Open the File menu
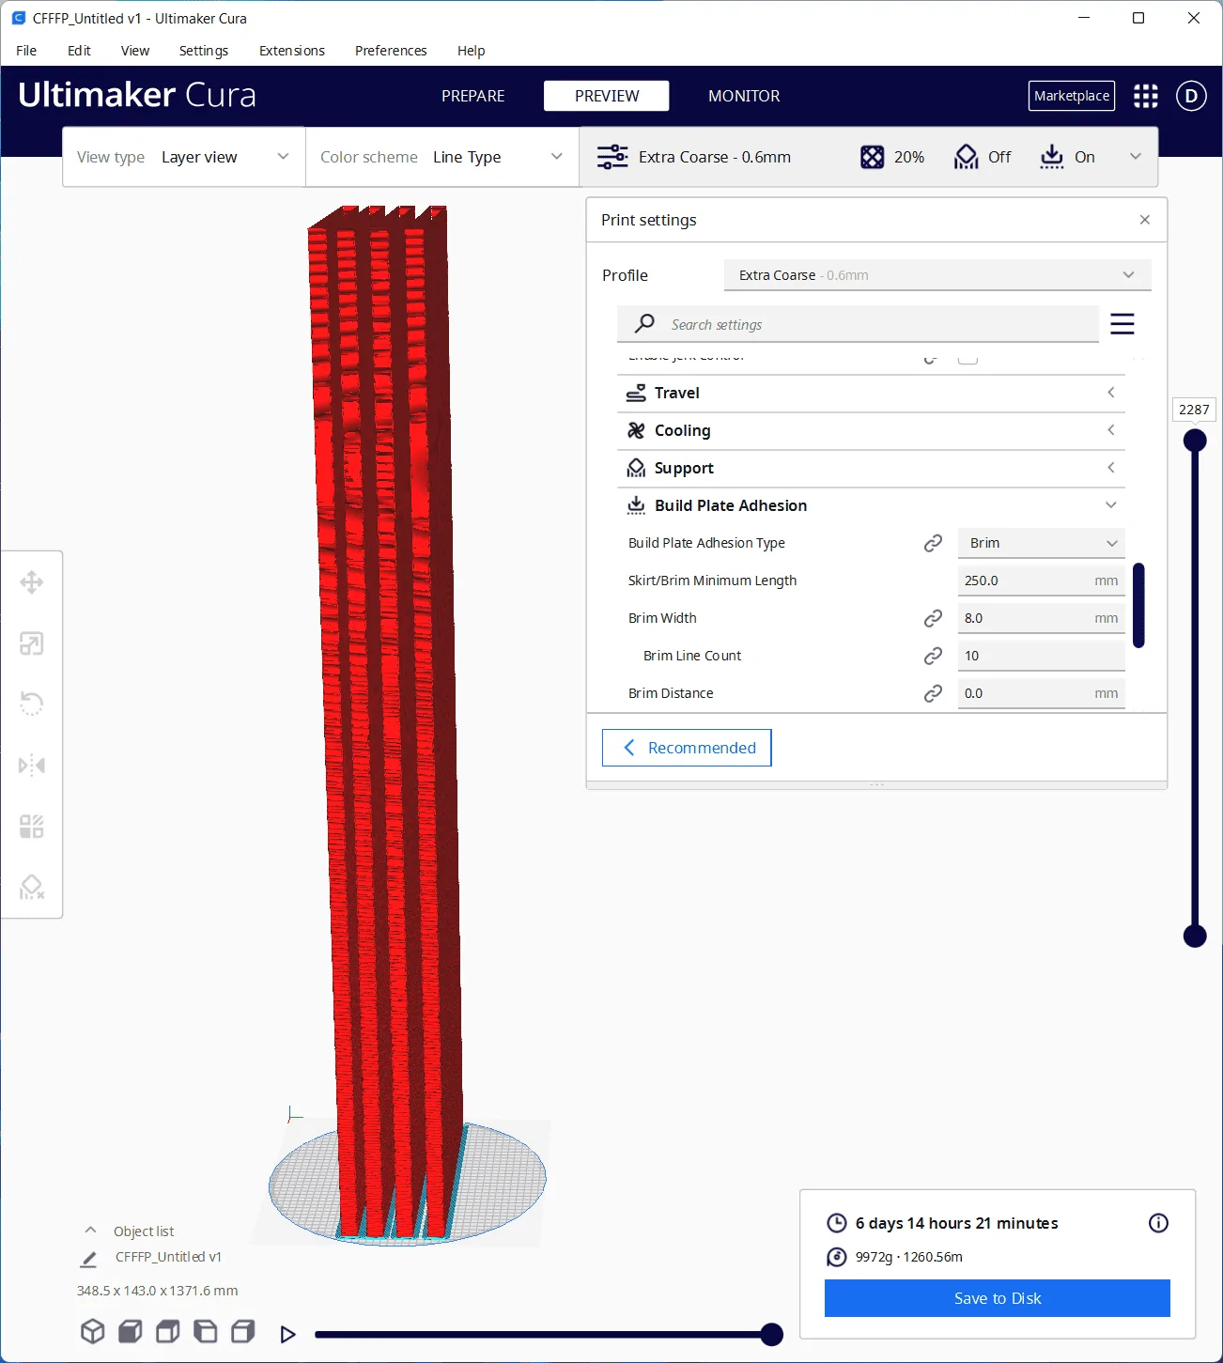The image size is (1223, 1363). point(26,51)
